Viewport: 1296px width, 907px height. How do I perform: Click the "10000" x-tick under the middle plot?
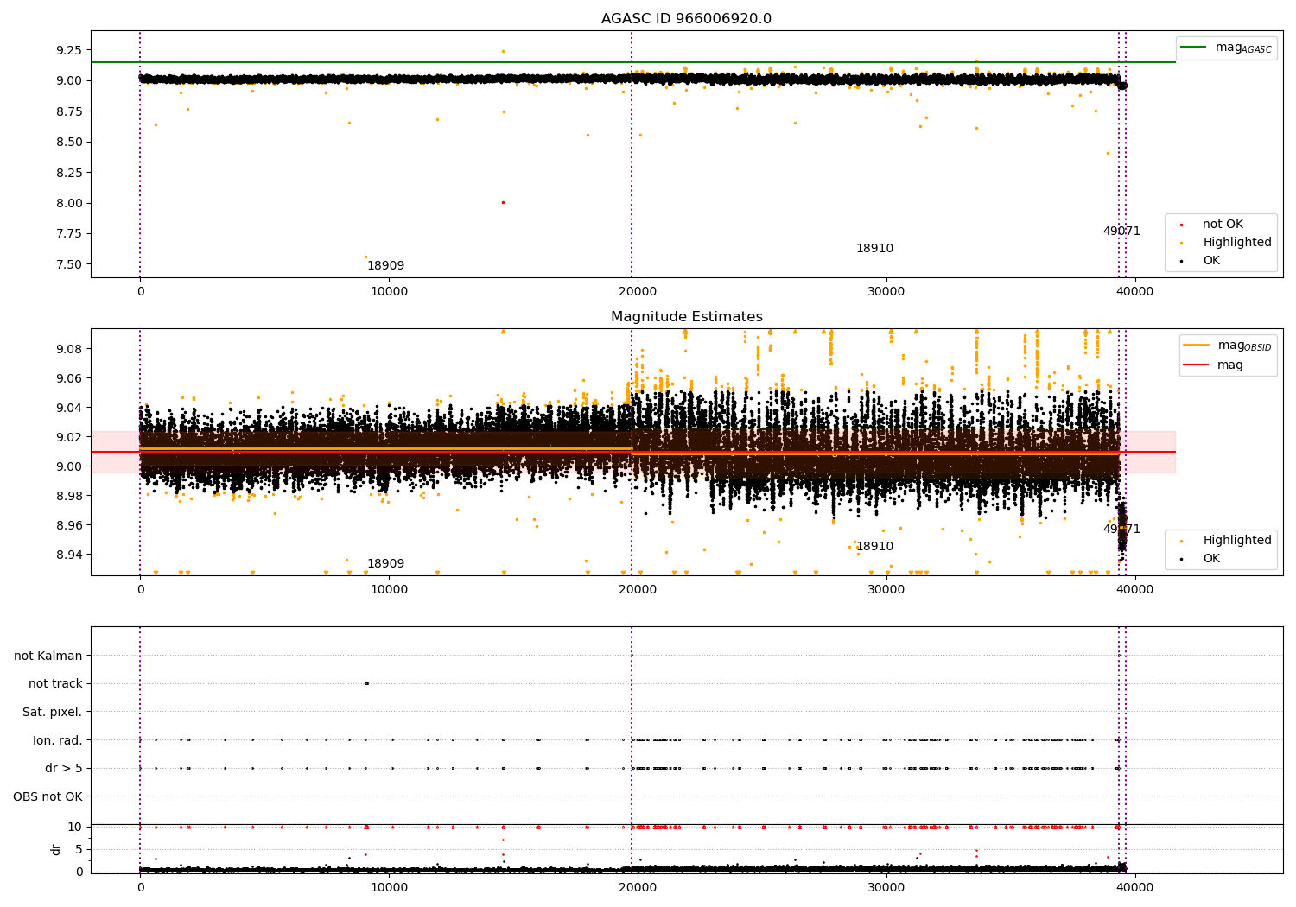pyautogui.click(x=389, y=590)
